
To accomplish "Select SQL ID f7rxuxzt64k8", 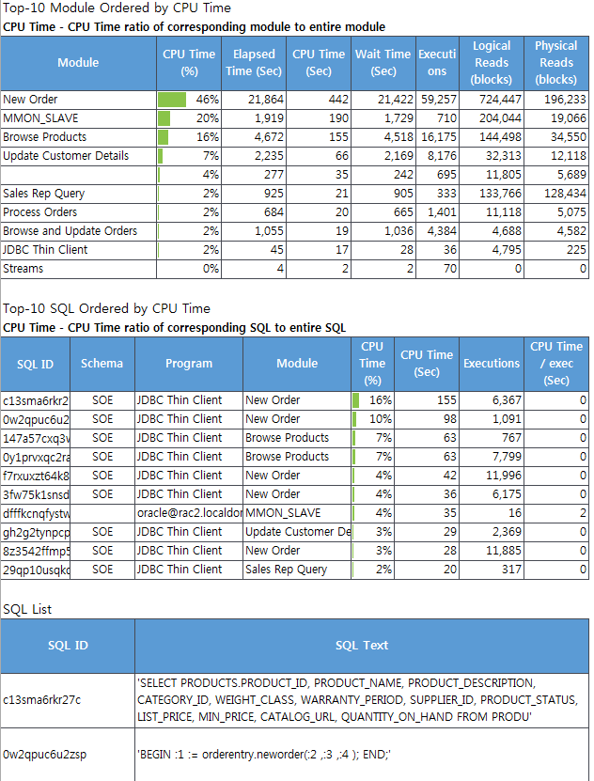I will (36, 476).
